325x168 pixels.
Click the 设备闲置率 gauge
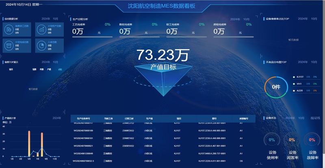click(292, 140)
